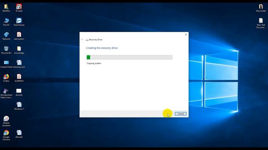The image size is (268, 150).
Task: Open the ID reset desktop shortcut
Action: pos(19,8)
